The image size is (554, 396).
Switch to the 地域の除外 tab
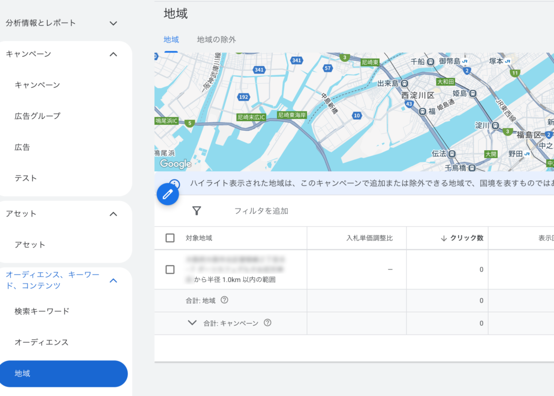click(x=216, y=39)
